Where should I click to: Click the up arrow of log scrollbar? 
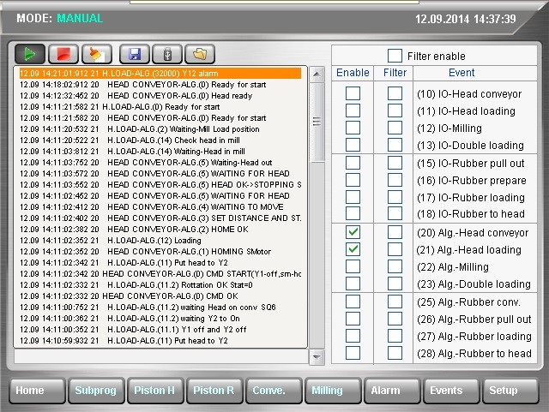click(x=317, y=74)
